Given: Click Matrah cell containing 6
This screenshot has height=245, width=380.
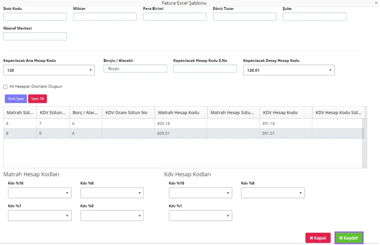Looking at the screenshot, I should (x=20, y=124).
